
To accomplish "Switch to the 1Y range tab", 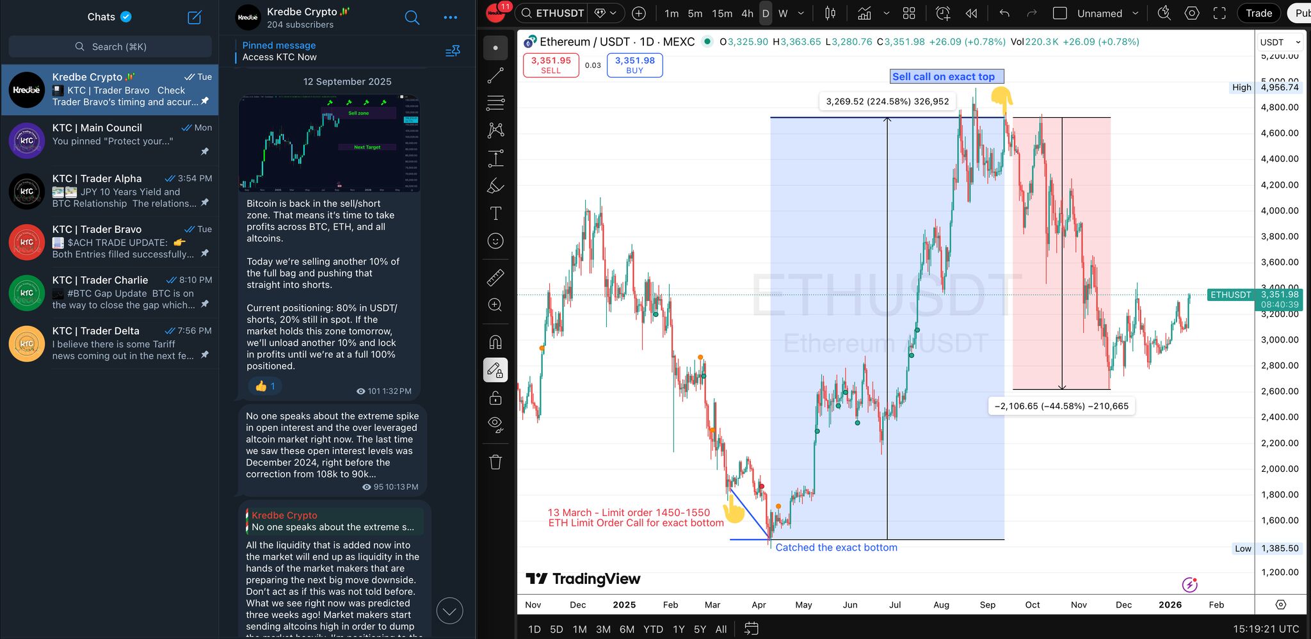I will coord(679,629).
